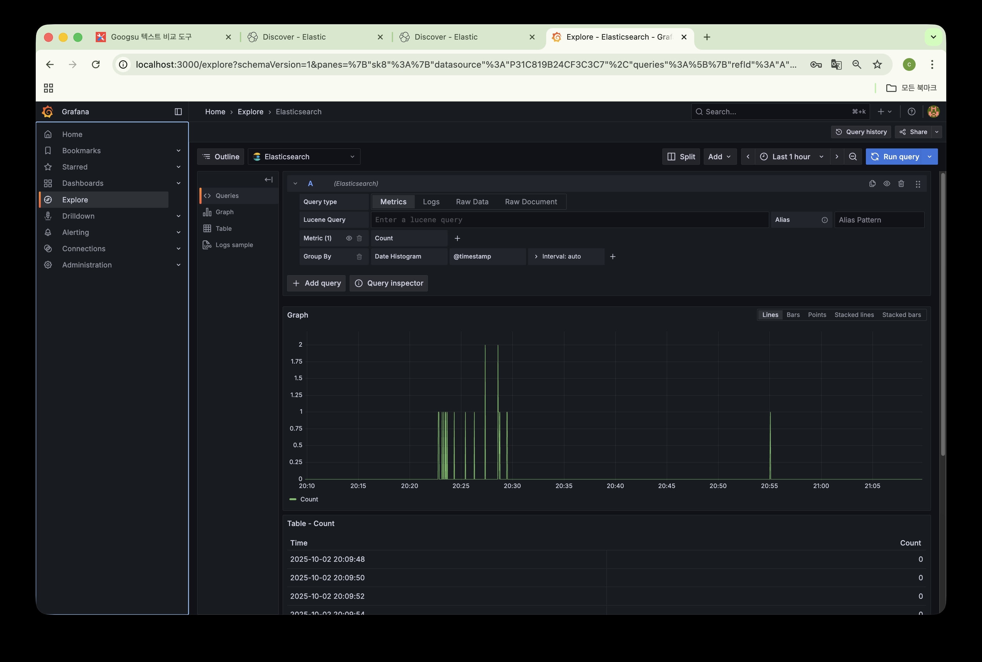Switch graph style to Stacked bars
The width and height of the screenshot is (982, 662).
pos(901,315)
